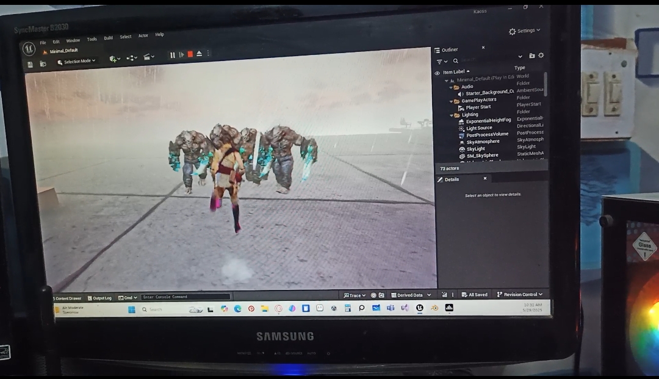659x379 pixels.
Task: Open the Outliner settings gear
Action: tap(541, 56)
